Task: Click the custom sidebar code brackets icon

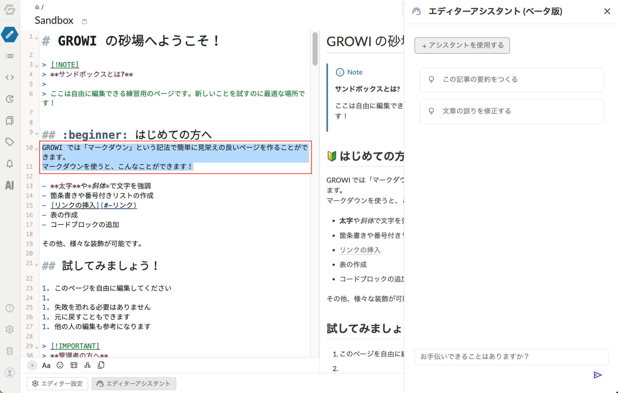Action: [10, 77]
